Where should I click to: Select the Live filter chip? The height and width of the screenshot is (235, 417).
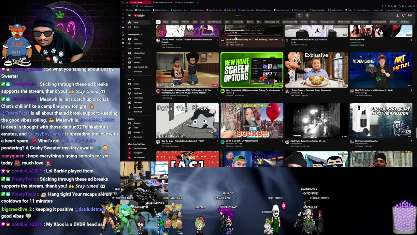[202, 22]
